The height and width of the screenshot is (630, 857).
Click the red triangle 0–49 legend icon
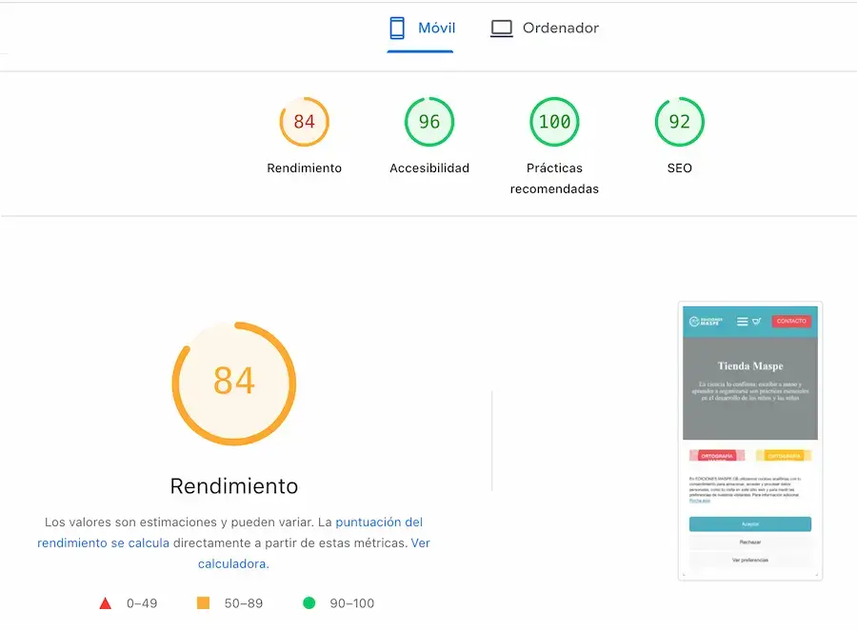tap(106, 603)
